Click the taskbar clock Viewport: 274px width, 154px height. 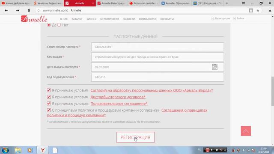[264, 150]
